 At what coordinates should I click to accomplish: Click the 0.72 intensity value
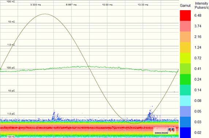pyautogui.click(x=198, y=58)
